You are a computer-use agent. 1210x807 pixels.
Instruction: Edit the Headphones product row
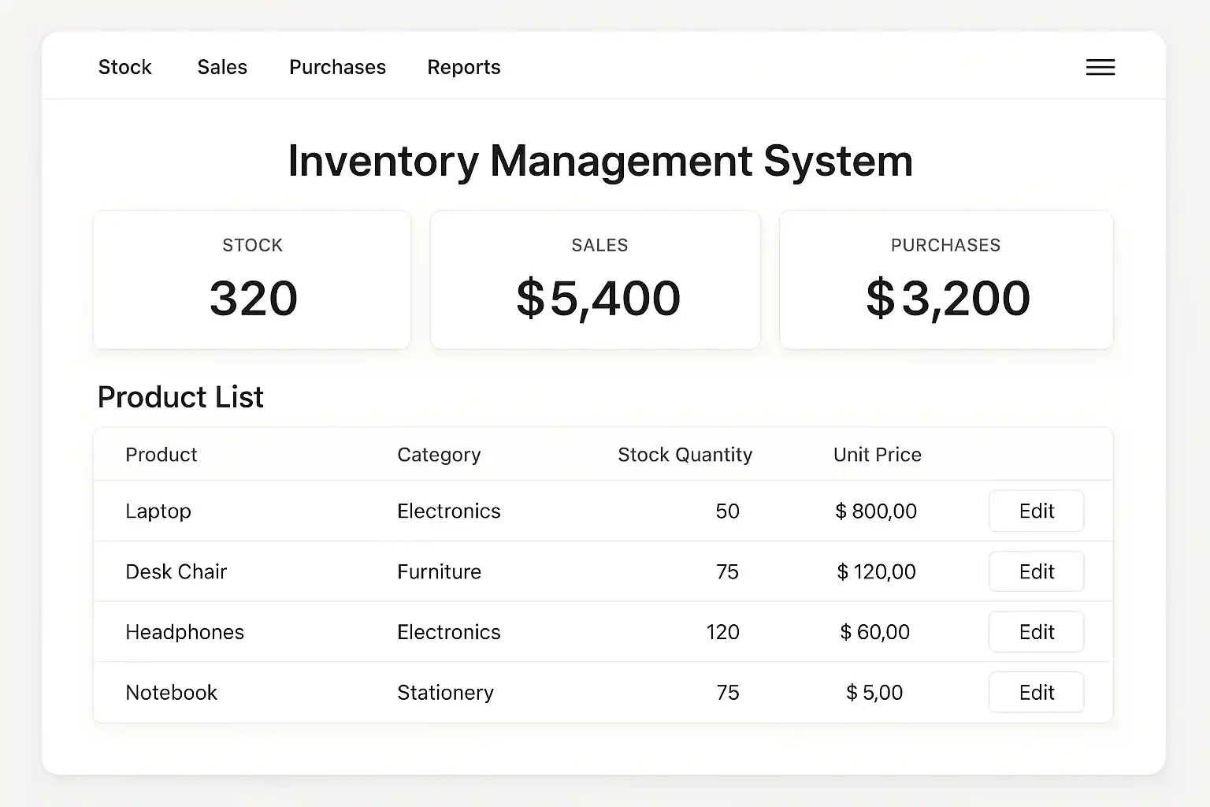[1036, 632]
